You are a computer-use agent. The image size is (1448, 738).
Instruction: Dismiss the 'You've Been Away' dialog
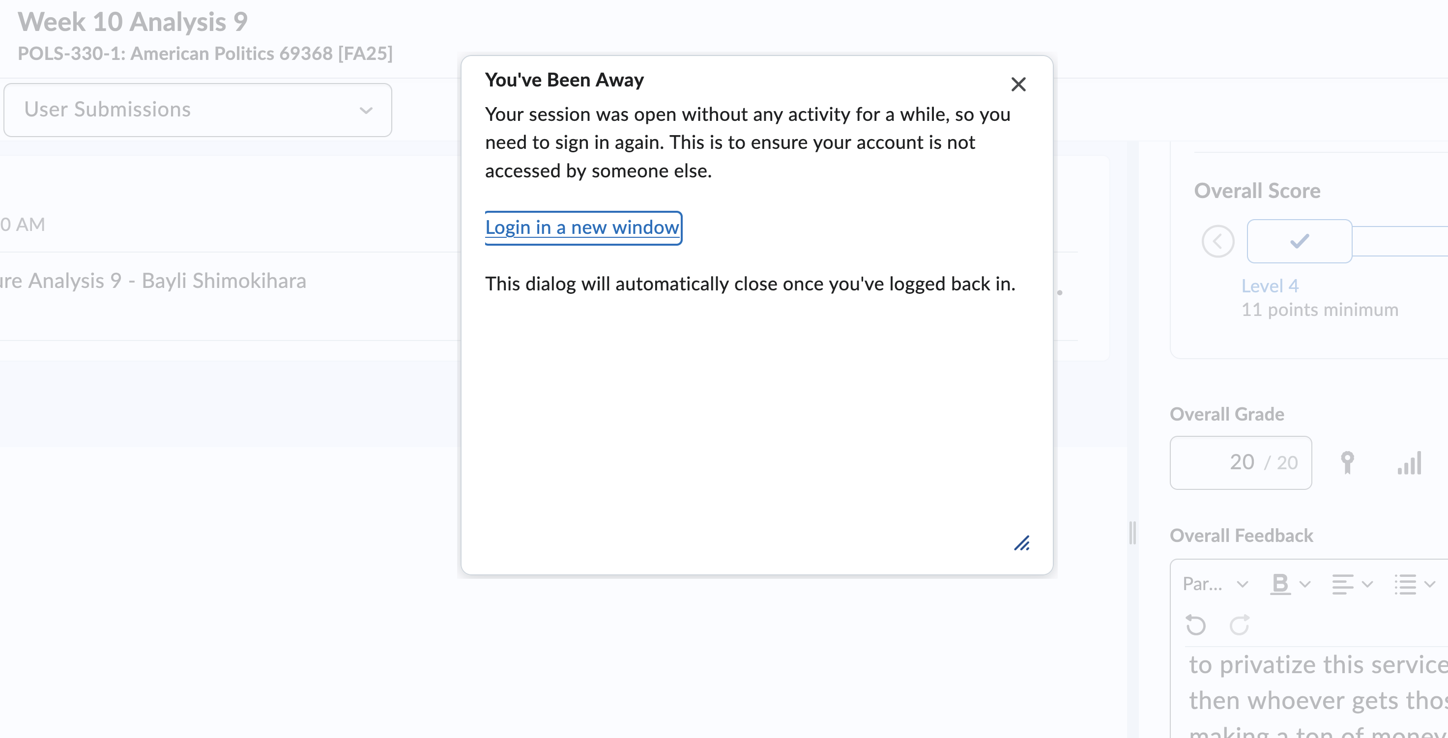tap(1018, 84)
